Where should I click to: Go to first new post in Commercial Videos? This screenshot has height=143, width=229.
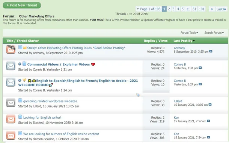tap(20, 64)
